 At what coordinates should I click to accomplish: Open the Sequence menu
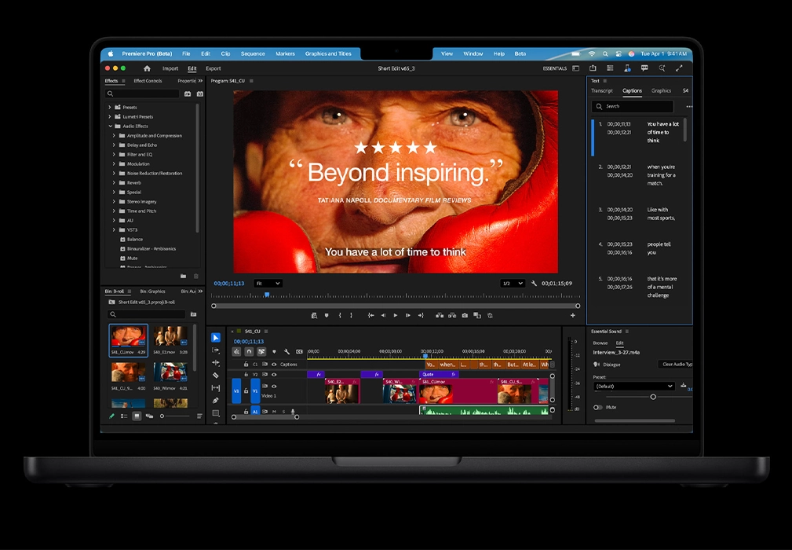tap(253, 53)
